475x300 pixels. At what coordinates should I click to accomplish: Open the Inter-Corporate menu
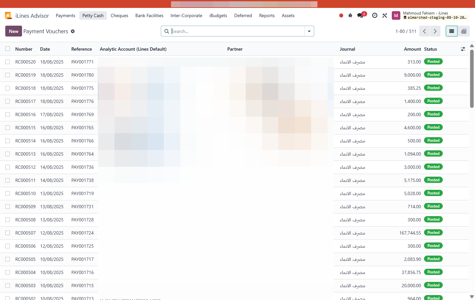click(187, 15)
